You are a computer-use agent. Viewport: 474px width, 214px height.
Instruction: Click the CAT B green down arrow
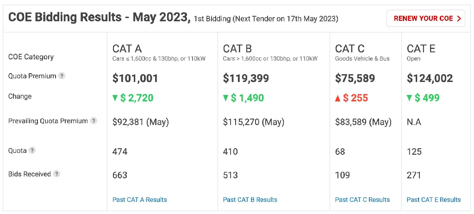tap(225, 98)
